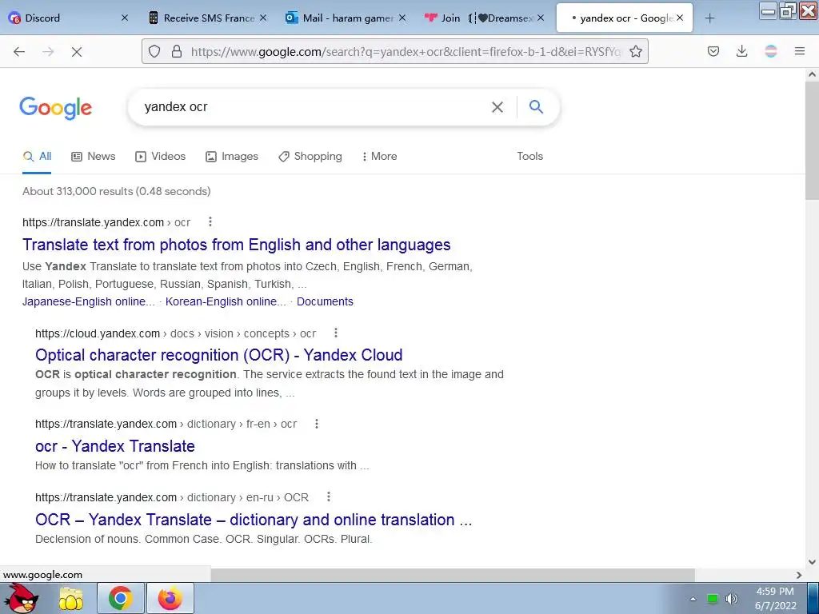Image resolution: width=819 pixels, height=614 pixels.
Task: Go back to the previous page
Action: [x=19, y=51]
